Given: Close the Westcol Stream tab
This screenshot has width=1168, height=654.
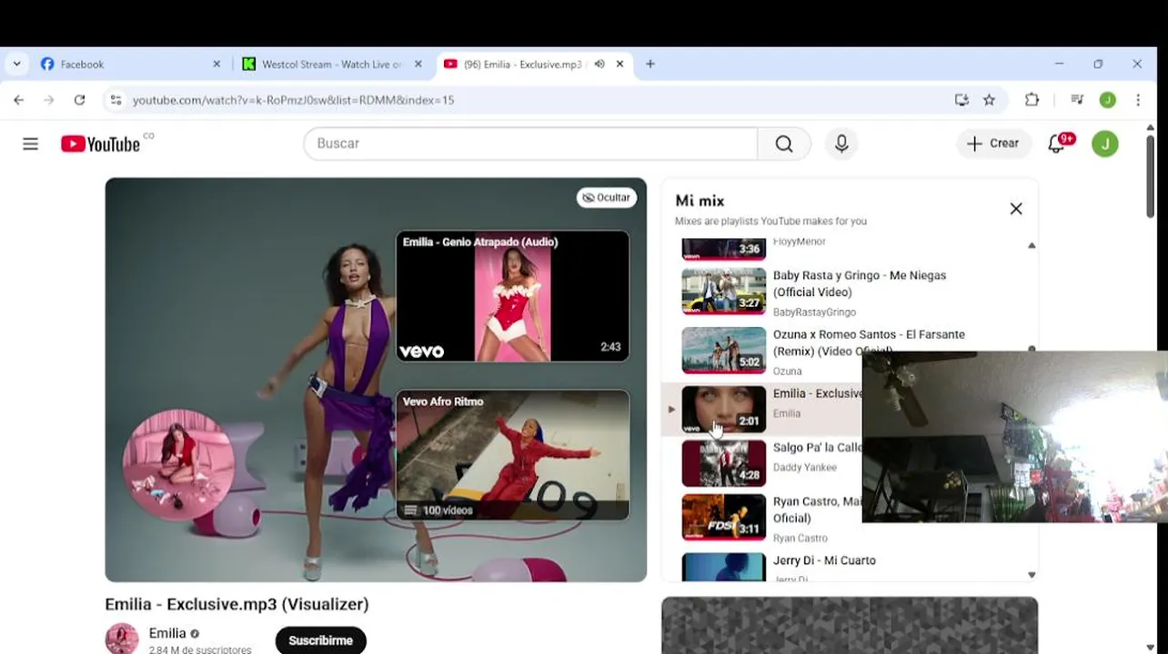Looking at the screenshot, I should click(x=418, y=64).
